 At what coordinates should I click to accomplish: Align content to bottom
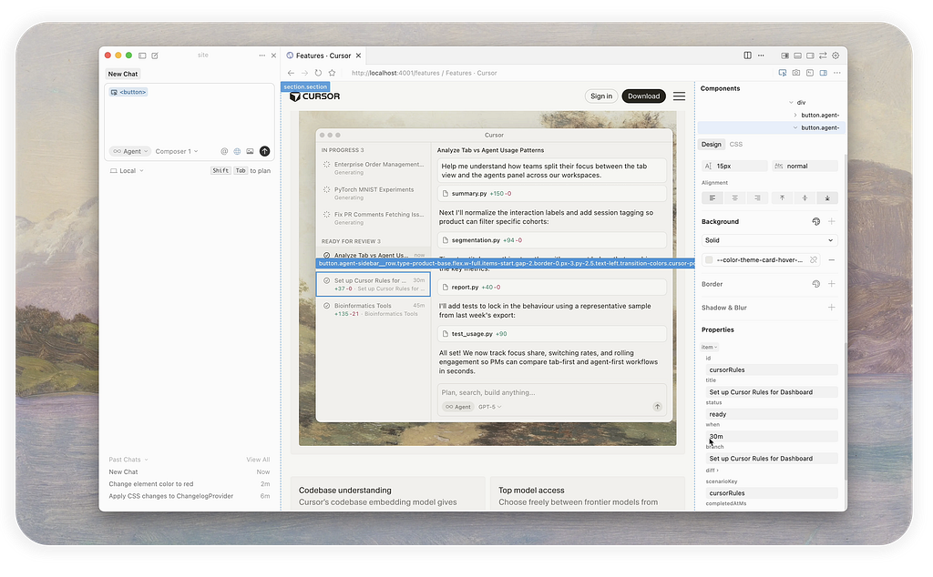[827, 197]
